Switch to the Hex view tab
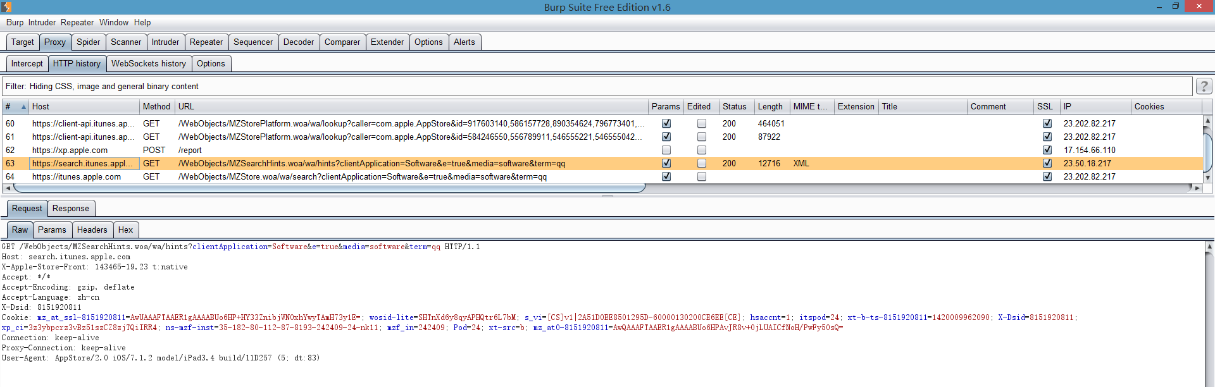Viewport: 1215px width, 387px height. click(126, 230)
